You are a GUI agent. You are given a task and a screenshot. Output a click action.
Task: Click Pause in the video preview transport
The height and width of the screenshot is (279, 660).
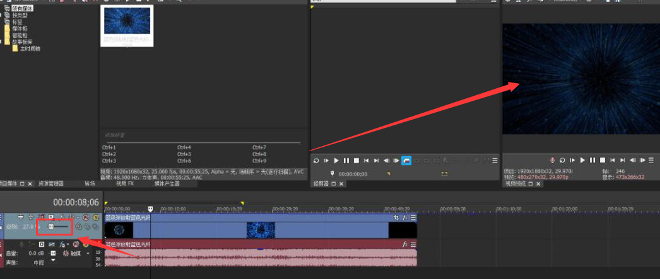[592, 160]
